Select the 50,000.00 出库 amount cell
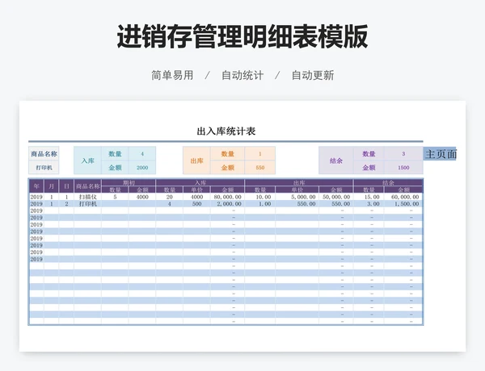Viewport: 485px width, 371px height. point(336,197)
